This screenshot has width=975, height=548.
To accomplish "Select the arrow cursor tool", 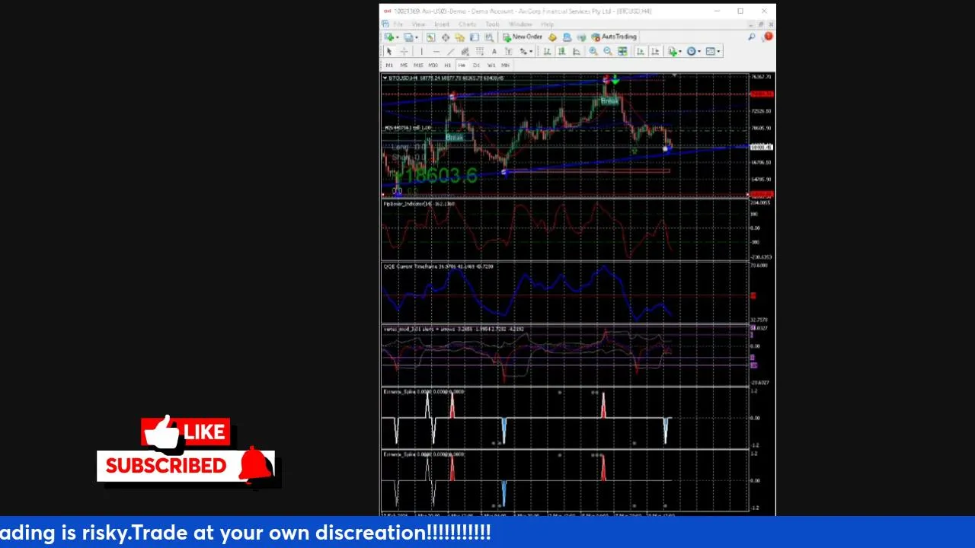I will [389, 51].
